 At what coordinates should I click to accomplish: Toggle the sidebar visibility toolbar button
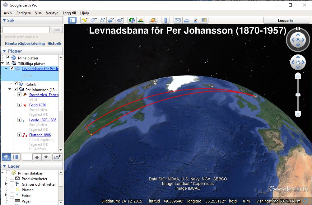coord(72,20)
